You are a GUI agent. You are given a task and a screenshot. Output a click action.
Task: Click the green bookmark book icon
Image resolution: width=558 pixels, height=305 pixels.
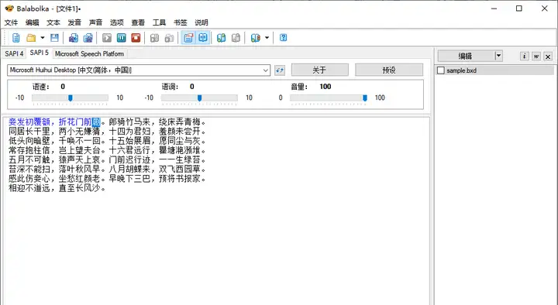(222, 38)
